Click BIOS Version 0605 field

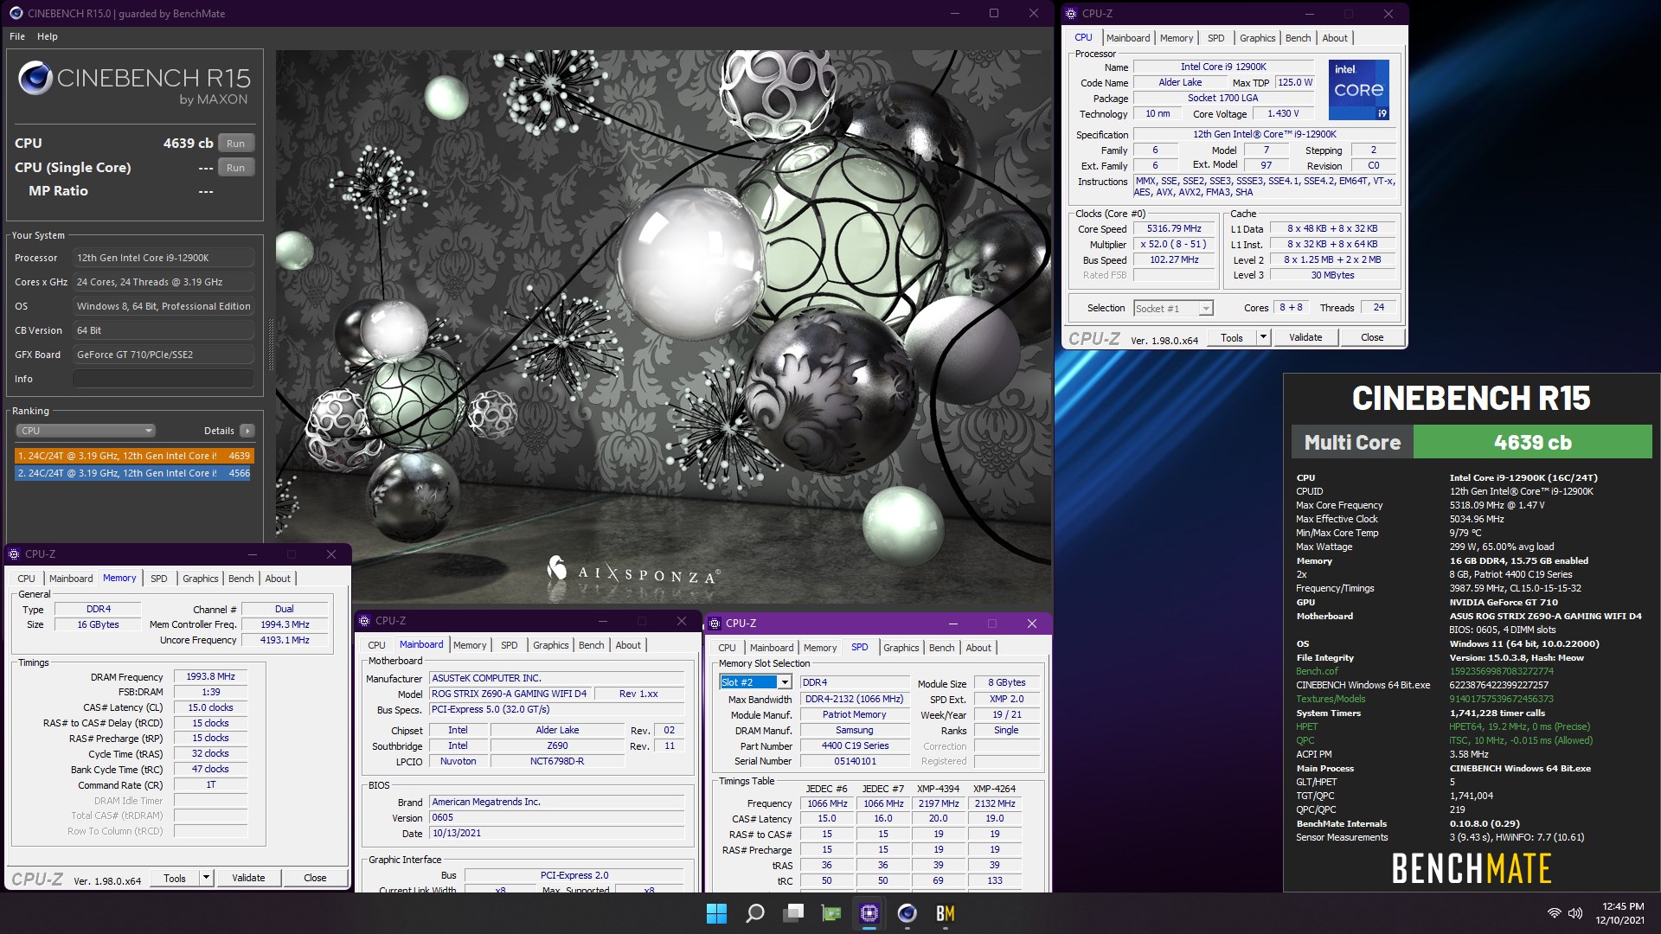(x=557, y=817)
